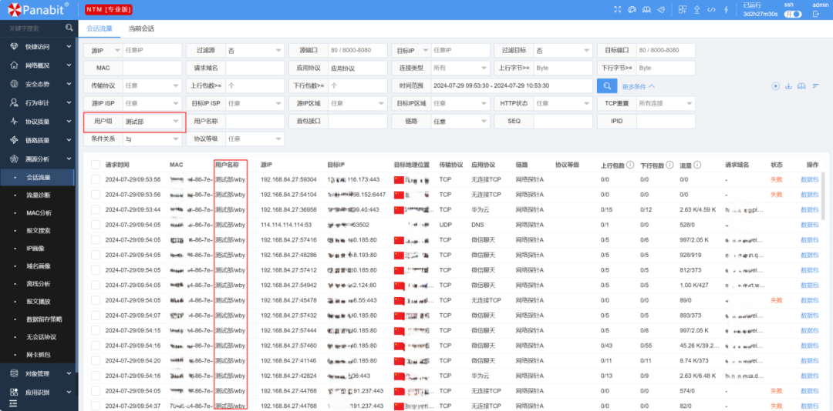The width and height of the screenshot is (833, 411).
Task: Click the upload upgrade arrow icon
Action: pyautogui.click(x=697, y=9)
